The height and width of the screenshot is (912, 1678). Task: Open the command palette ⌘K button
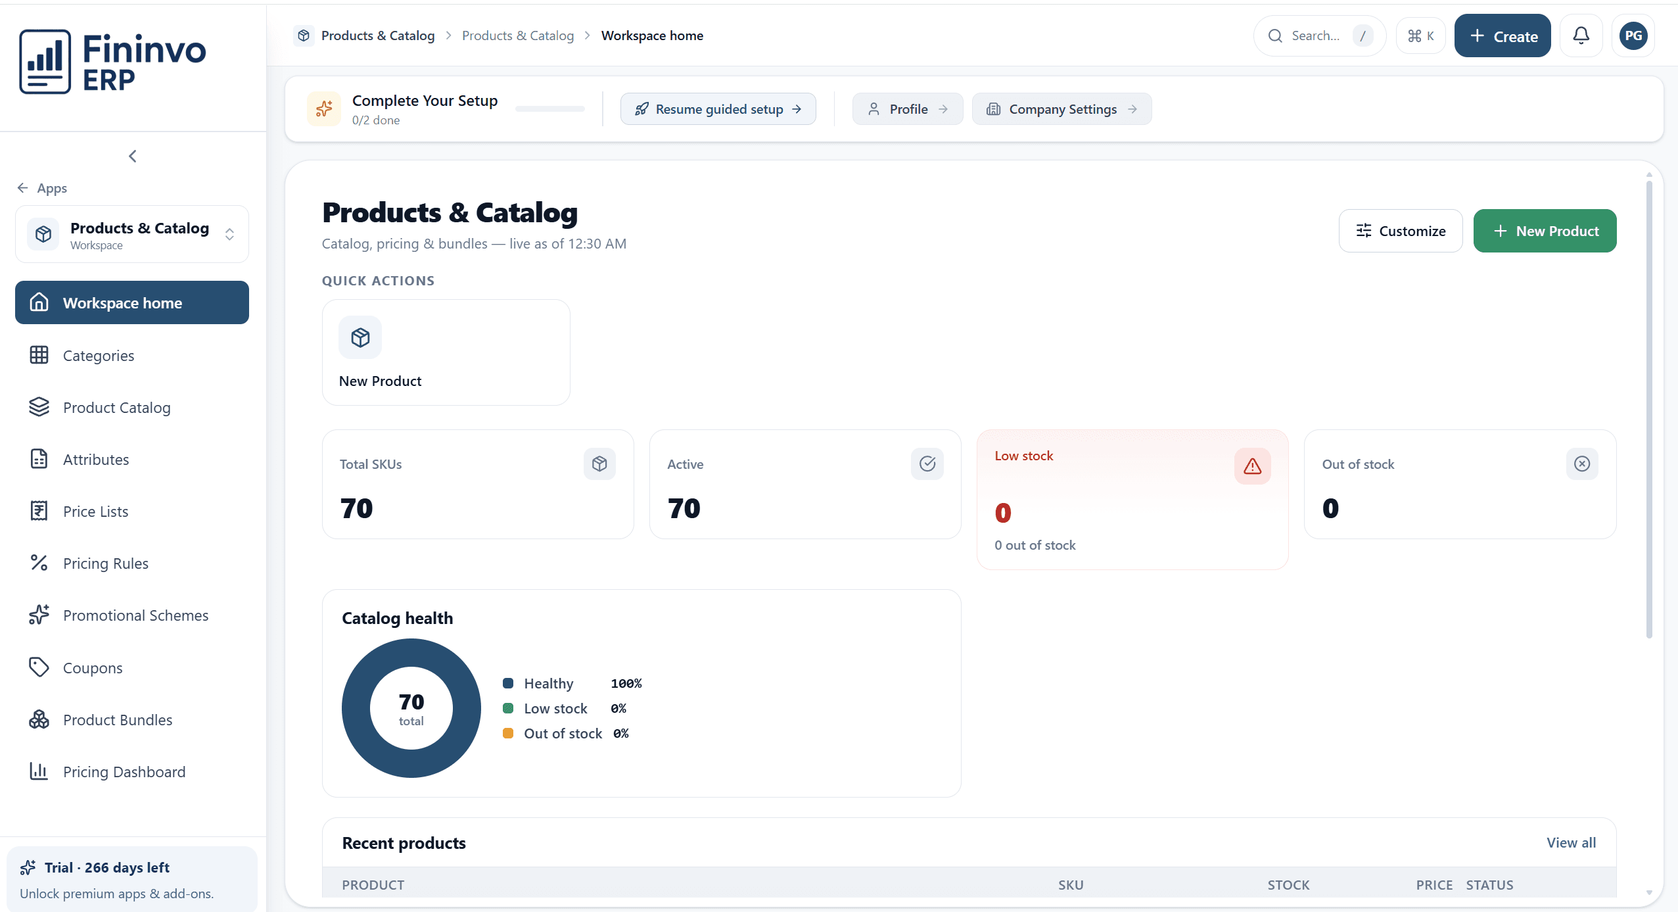coord(1420,36)
